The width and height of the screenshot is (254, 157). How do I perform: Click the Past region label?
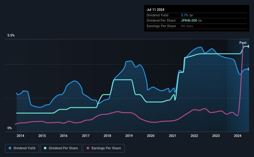point(243,43)
